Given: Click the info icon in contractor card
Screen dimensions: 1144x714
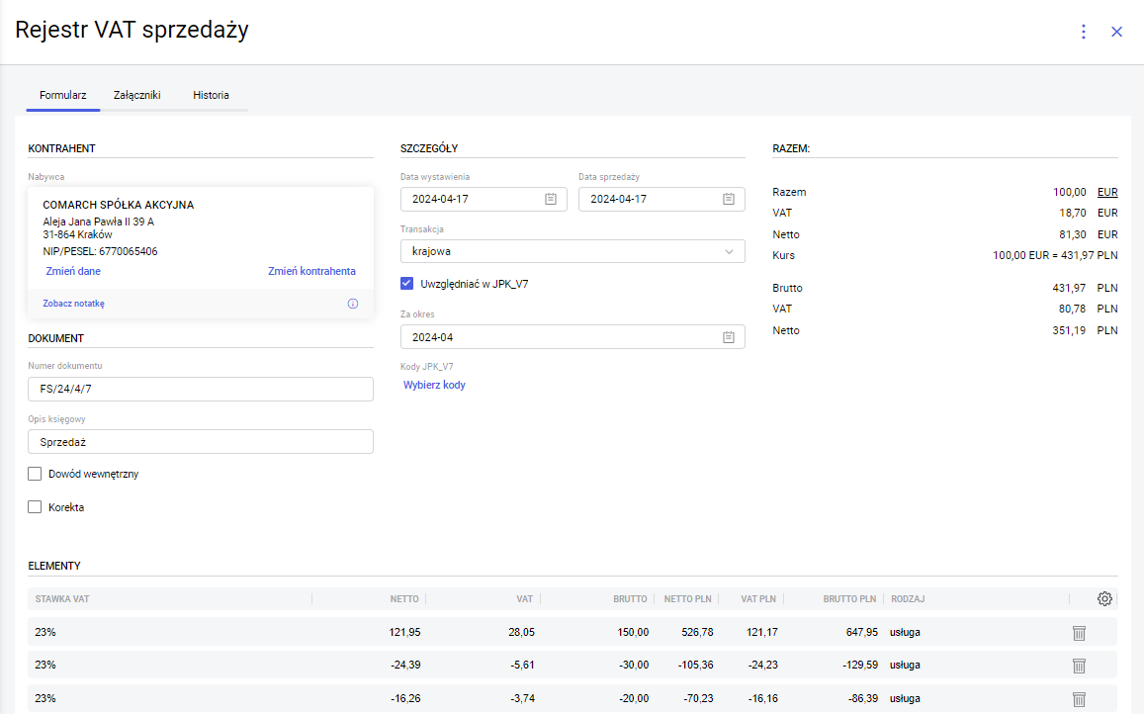Looking at the screenshot, I should (353, 304).
